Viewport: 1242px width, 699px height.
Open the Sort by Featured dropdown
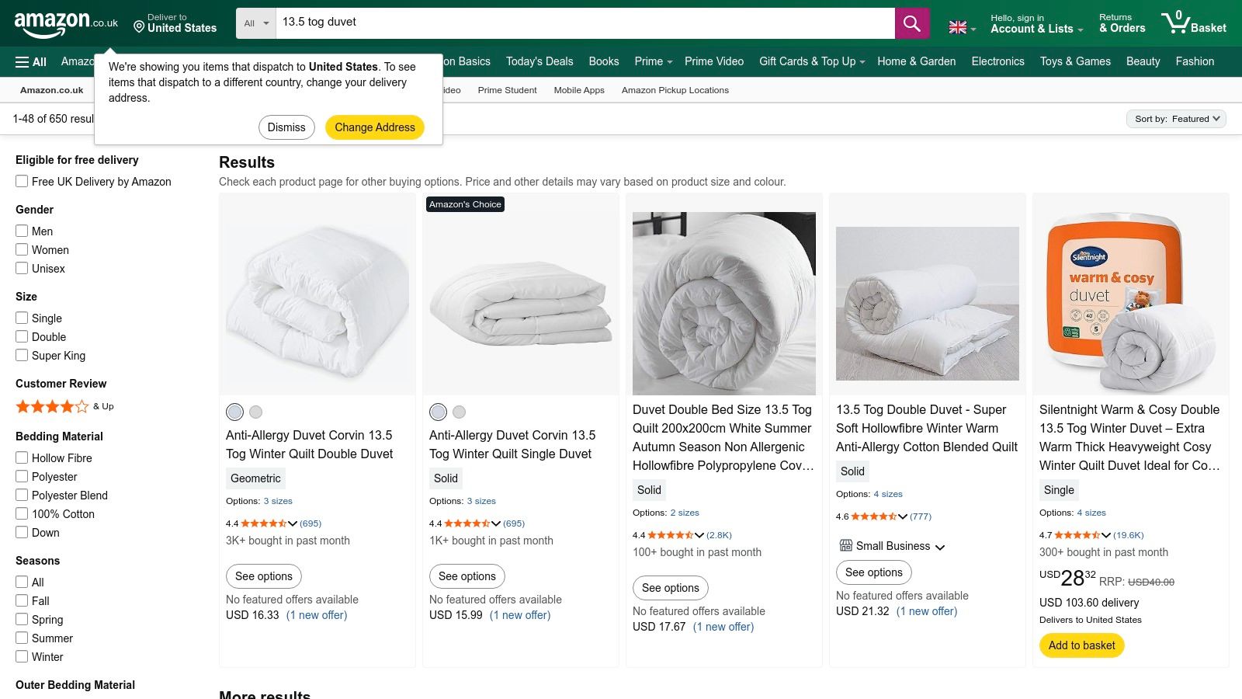[1176, 119]
